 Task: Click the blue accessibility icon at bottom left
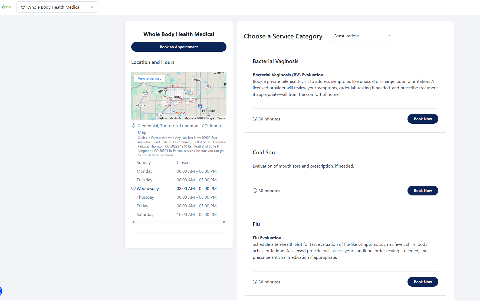pos(1,291)
